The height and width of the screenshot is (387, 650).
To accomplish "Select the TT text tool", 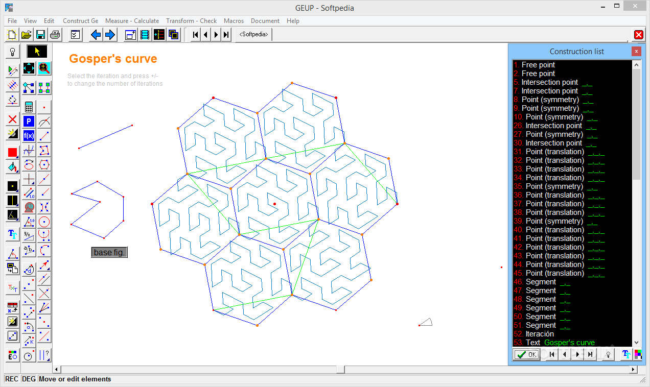I will pos(13,234).
